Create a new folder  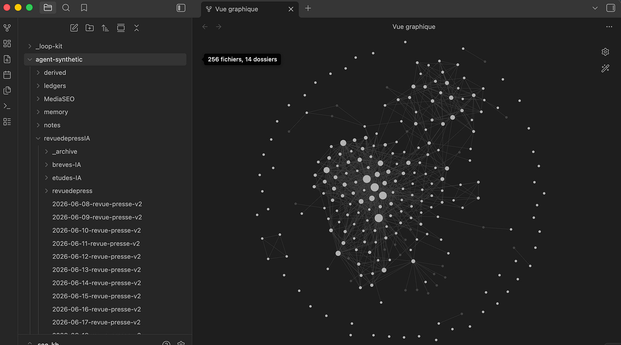pos(90,28)
